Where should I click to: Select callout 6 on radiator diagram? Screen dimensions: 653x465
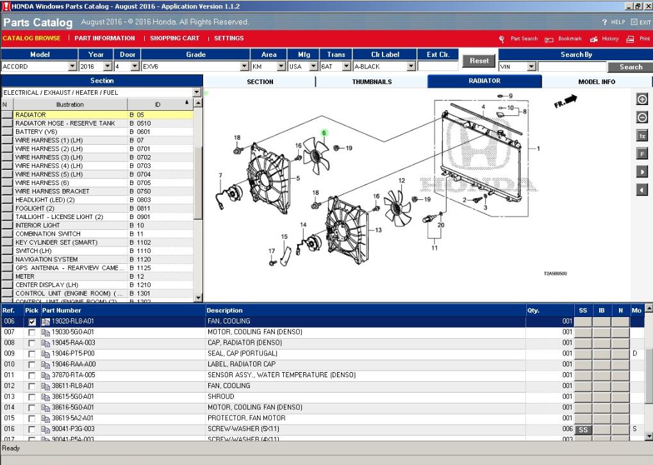click(324, 133)
